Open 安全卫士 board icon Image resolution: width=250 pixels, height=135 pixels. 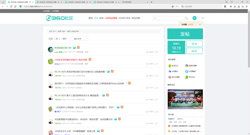170,66
